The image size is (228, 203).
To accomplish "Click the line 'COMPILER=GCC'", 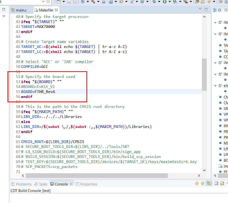I will click(x=35, y=67).
